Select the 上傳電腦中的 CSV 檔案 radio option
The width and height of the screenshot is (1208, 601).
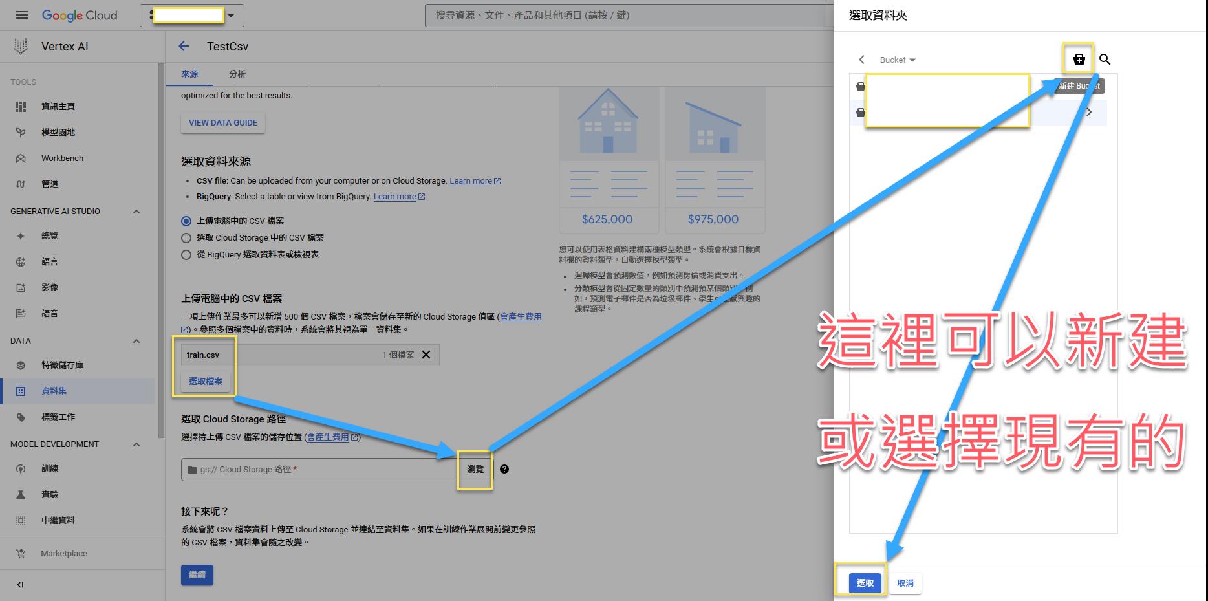(x=186, y=221)
